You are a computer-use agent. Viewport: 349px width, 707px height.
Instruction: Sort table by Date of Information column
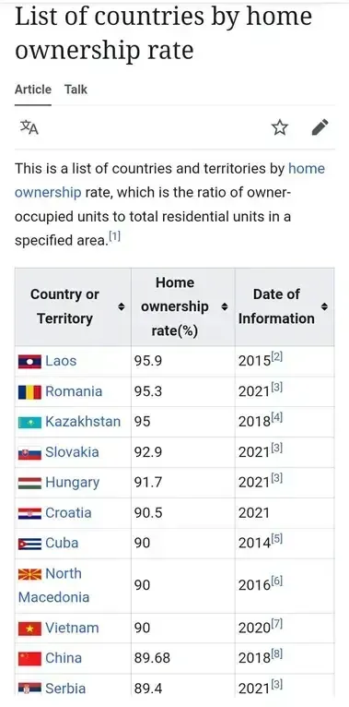[x=324, y=307]
